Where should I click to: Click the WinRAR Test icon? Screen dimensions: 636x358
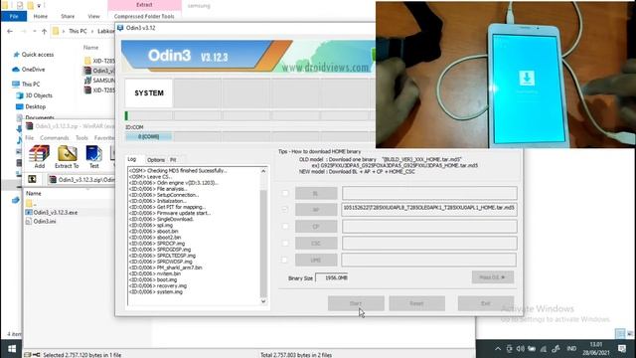(93, 157)
